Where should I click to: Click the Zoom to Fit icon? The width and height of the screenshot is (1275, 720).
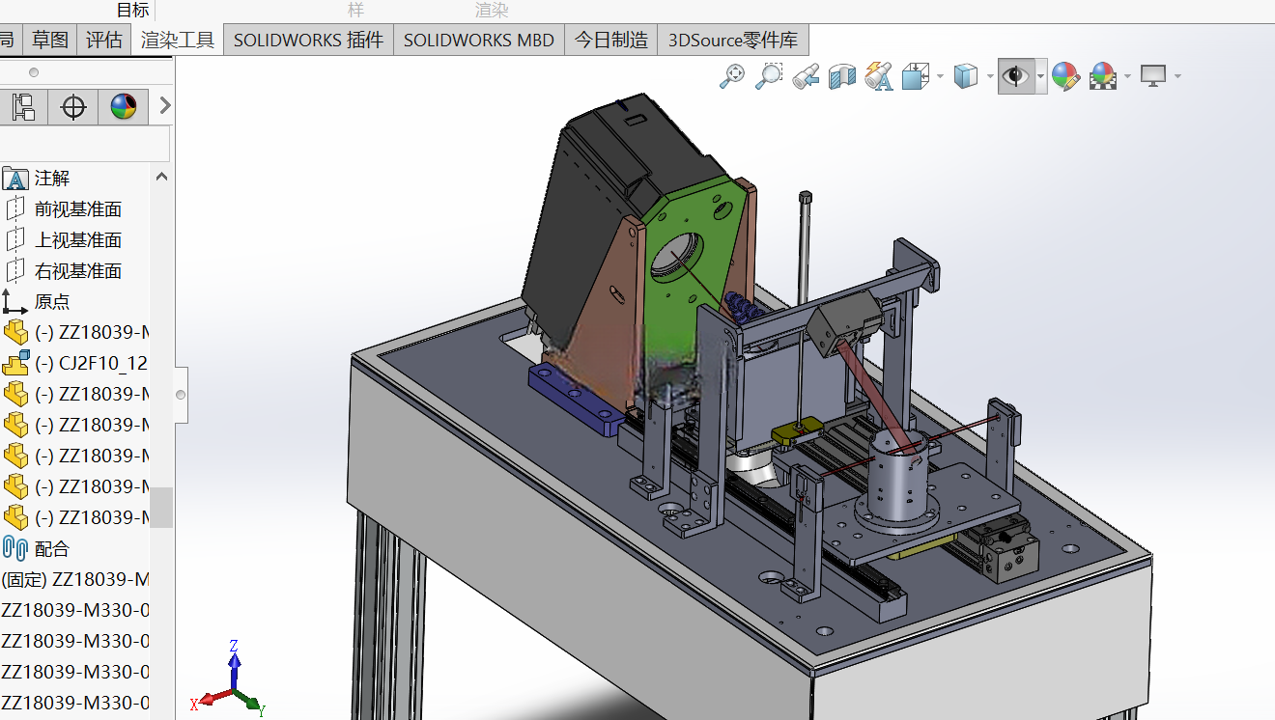[732, 75]
